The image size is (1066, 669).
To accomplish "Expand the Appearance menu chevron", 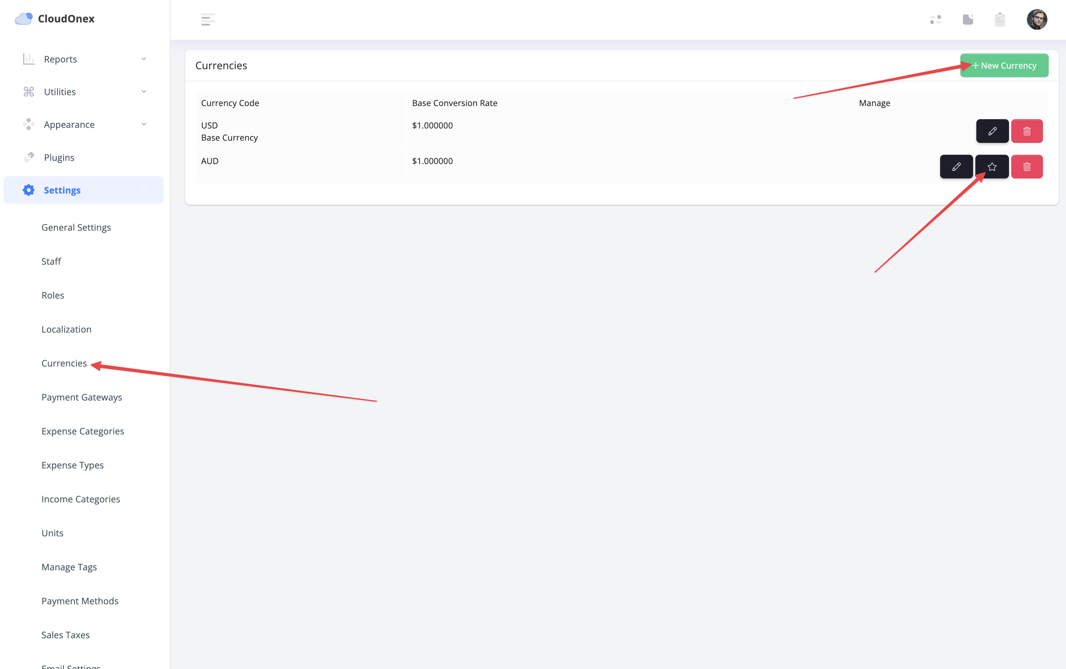I will pos(144,124).
